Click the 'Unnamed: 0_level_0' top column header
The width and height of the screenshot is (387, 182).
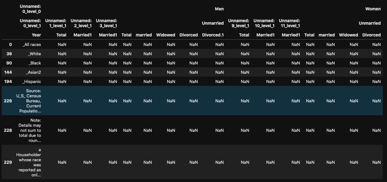pyautogui.click(x=30, y=9)
